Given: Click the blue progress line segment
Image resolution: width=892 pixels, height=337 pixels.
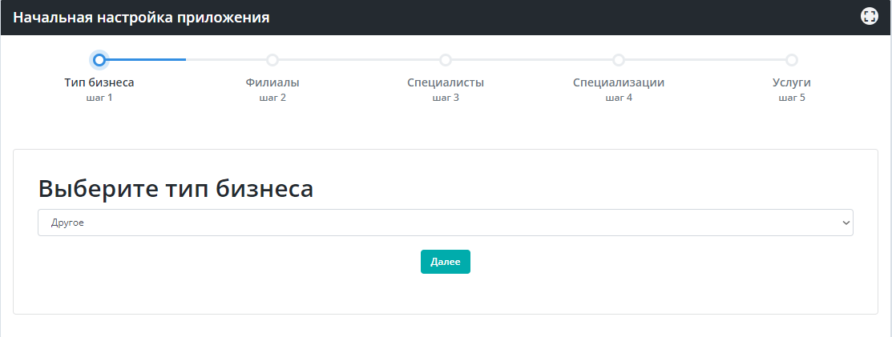Looking at the screenshot, I should pos(148,60).
